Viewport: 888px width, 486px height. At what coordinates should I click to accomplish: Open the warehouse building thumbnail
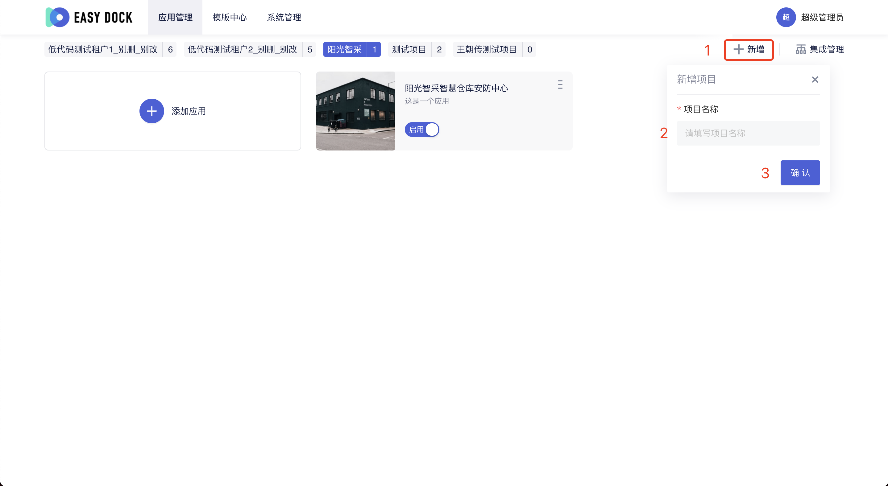355,111
